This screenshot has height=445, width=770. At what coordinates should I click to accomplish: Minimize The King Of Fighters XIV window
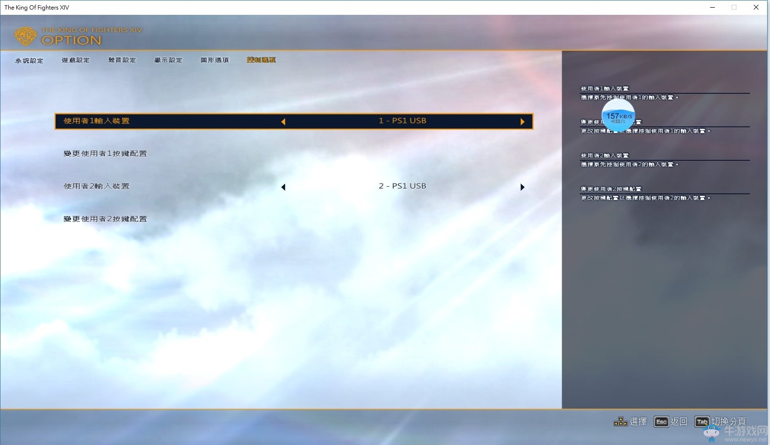[713, 7]
